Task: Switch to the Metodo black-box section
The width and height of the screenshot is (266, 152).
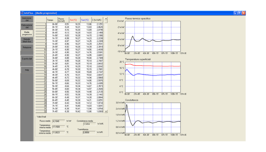Action: (x=27, y=40)
